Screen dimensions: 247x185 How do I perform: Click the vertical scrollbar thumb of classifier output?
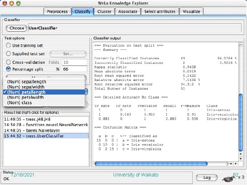241,122
